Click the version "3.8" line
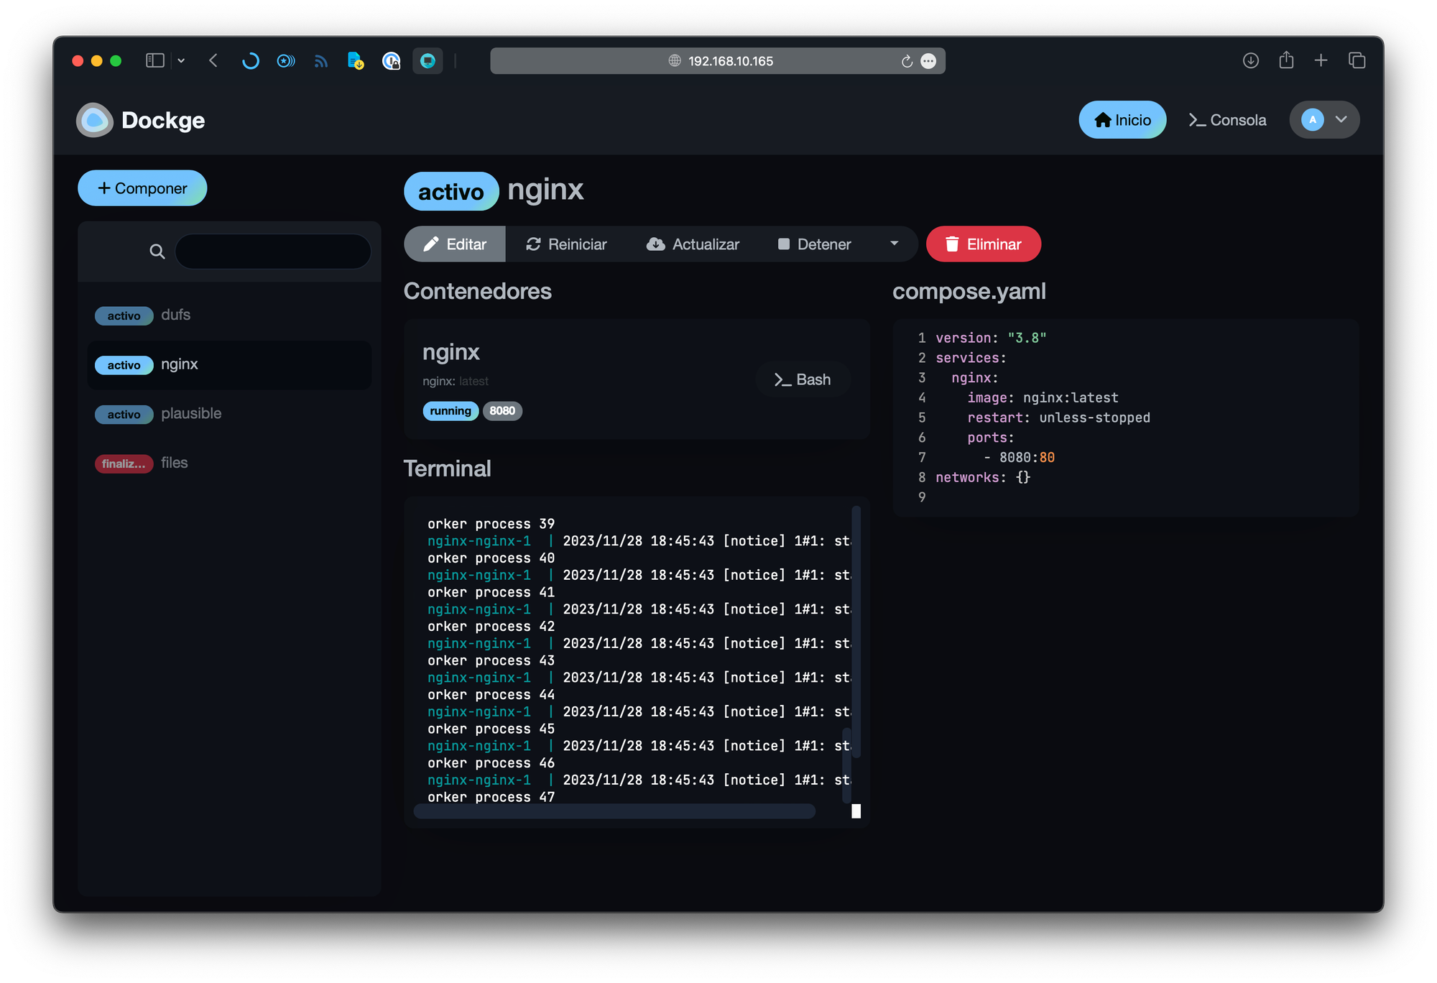 click(x=991, y=338)
